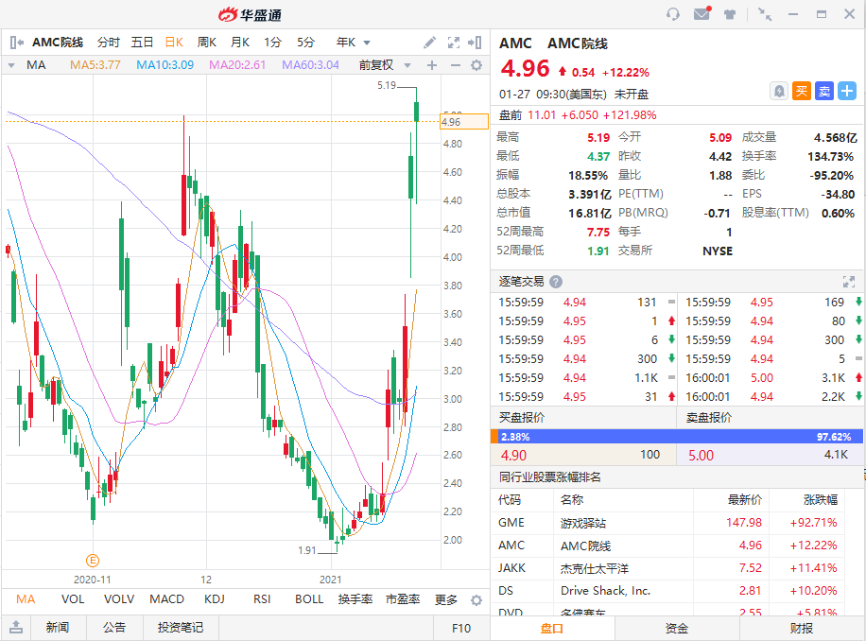Viewport: 866px width, 641px height.
Task: Click the 涨跌幅 column header
Action: (x=821, y=500)
